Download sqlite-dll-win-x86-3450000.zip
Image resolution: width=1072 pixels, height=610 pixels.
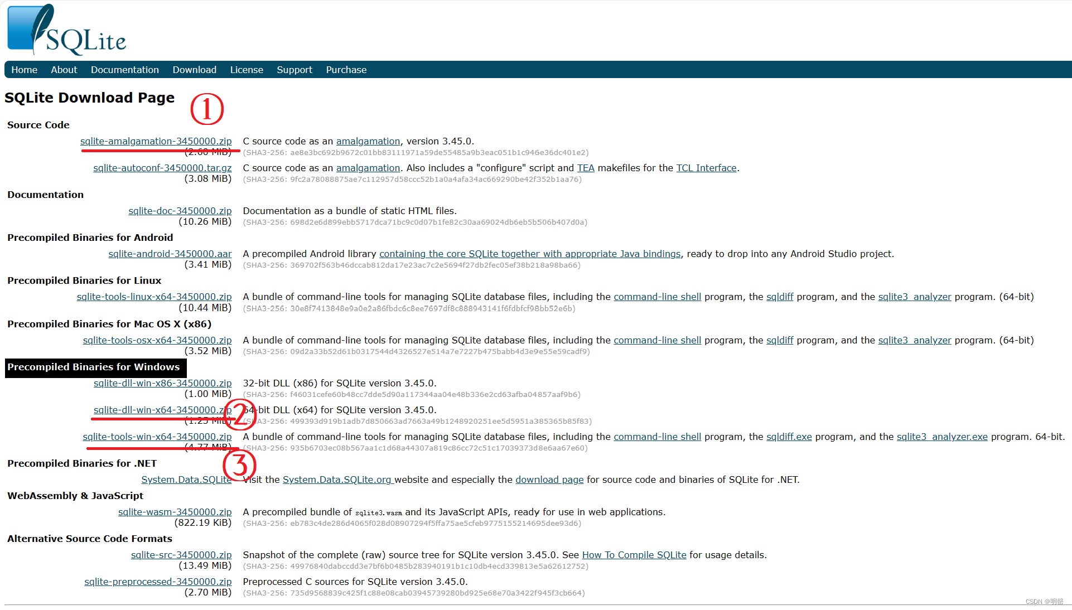(x=162, y=383)
